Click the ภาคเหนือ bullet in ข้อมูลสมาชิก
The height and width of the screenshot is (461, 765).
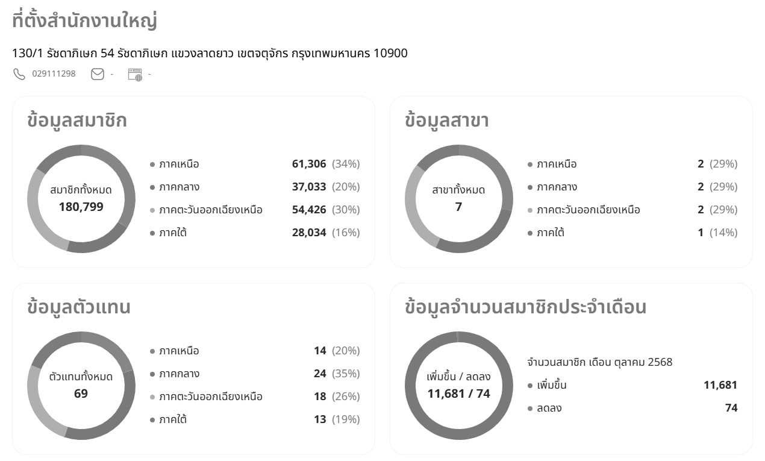click(x=151, y=163)
